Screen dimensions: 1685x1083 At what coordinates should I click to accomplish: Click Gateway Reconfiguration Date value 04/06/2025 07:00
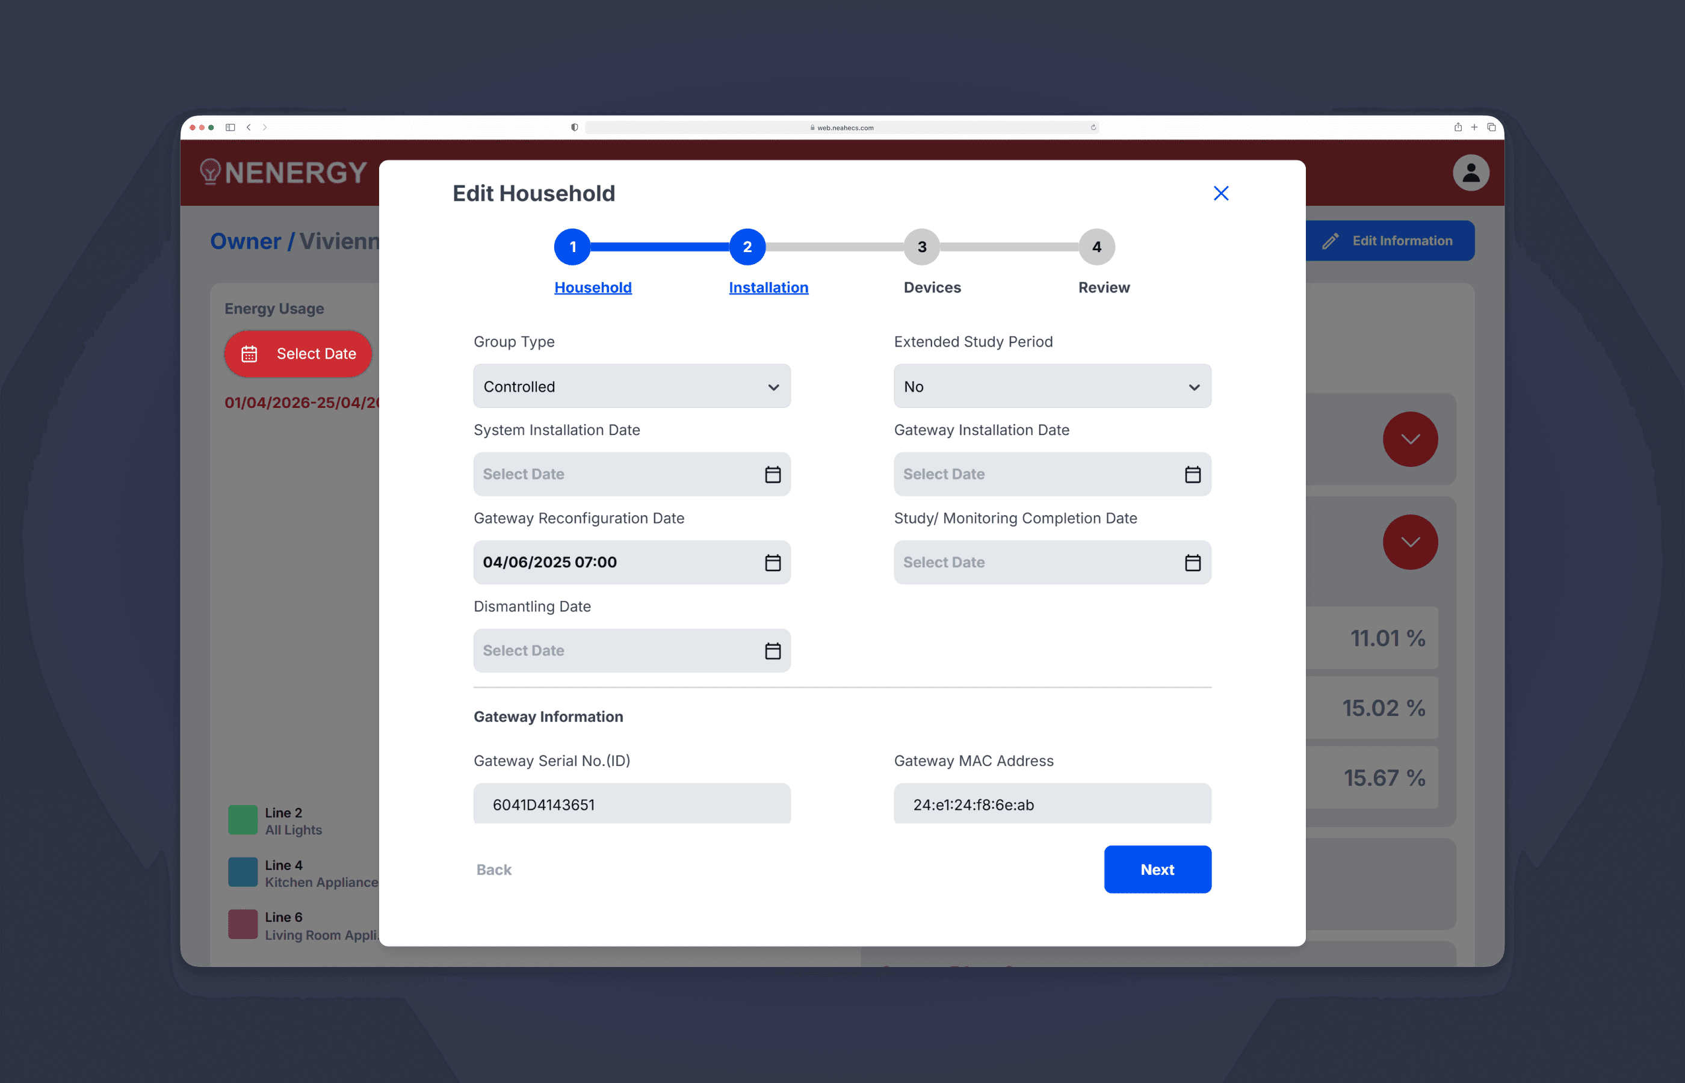click(x=549, y=563)
